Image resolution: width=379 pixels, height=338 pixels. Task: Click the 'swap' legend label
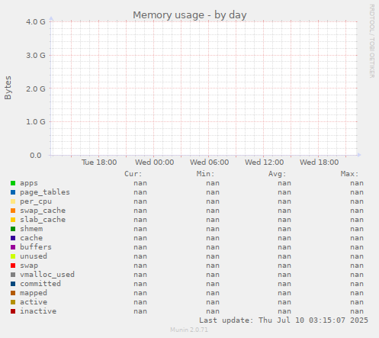[x=29, y=266]
